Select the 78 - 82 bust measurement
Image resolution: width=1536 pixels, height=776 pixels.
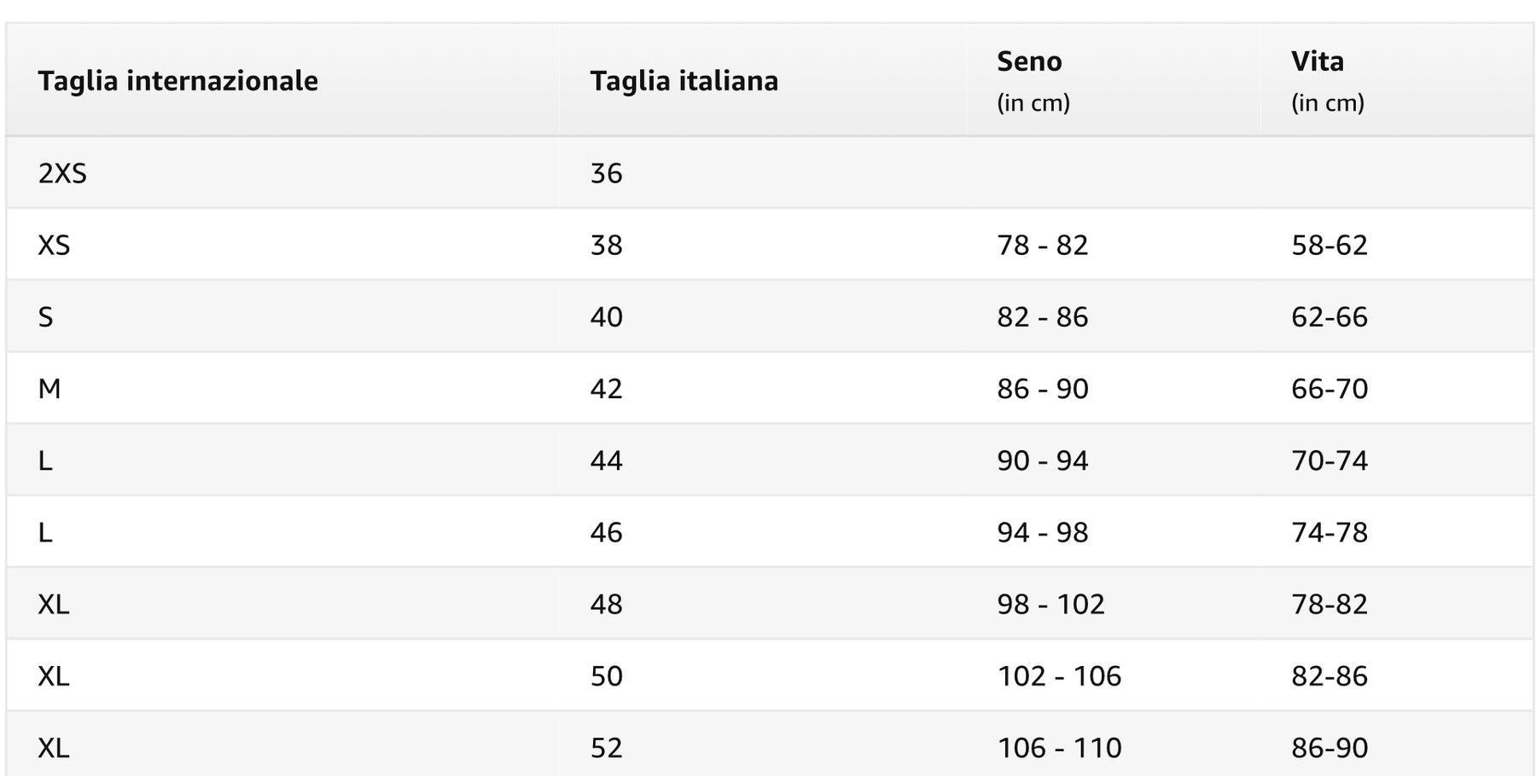[x=1042, y=245]
